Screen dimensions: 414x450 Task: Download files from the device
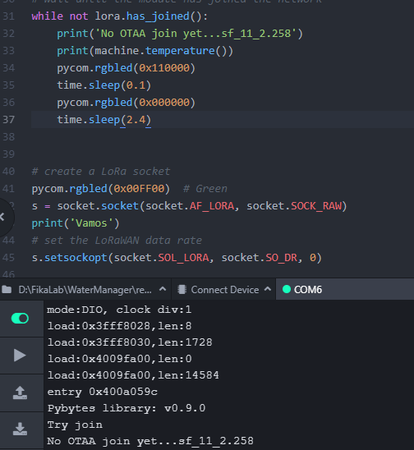pos(20,429)
